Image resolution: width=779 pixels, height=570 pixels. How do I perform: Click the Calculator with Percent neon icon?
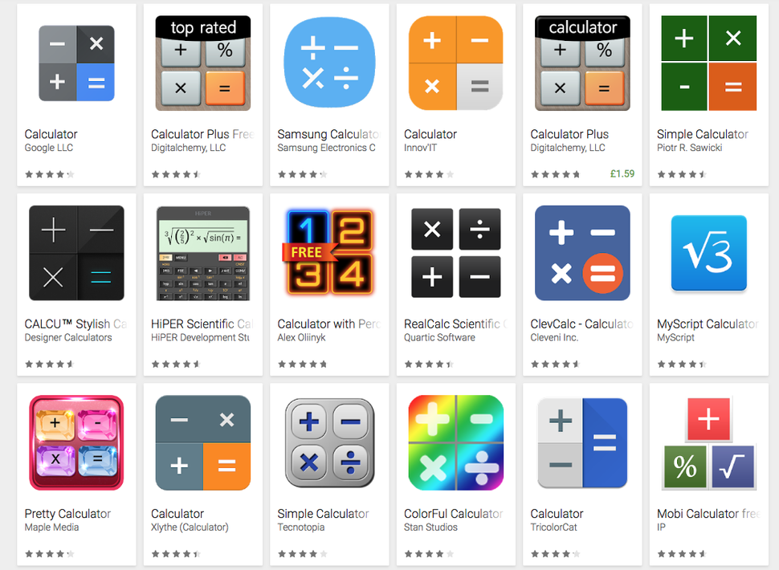pyautogui.click(x=329, y=253)
